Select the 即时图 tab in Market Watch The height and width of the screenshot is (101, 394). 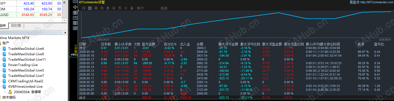point(16,26)
